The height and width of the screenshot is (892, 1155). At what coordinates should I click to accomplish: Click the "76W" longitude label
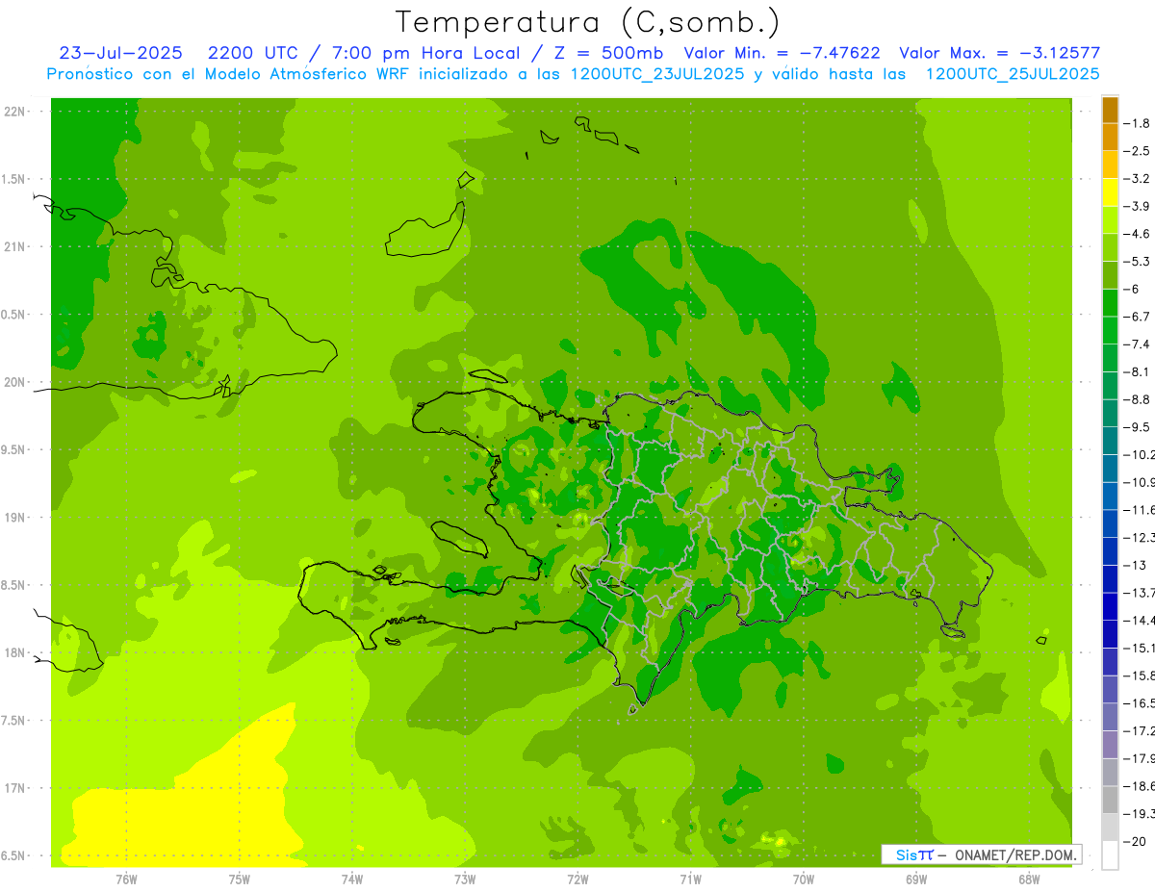pyautogui.click(x=126, y=879)
